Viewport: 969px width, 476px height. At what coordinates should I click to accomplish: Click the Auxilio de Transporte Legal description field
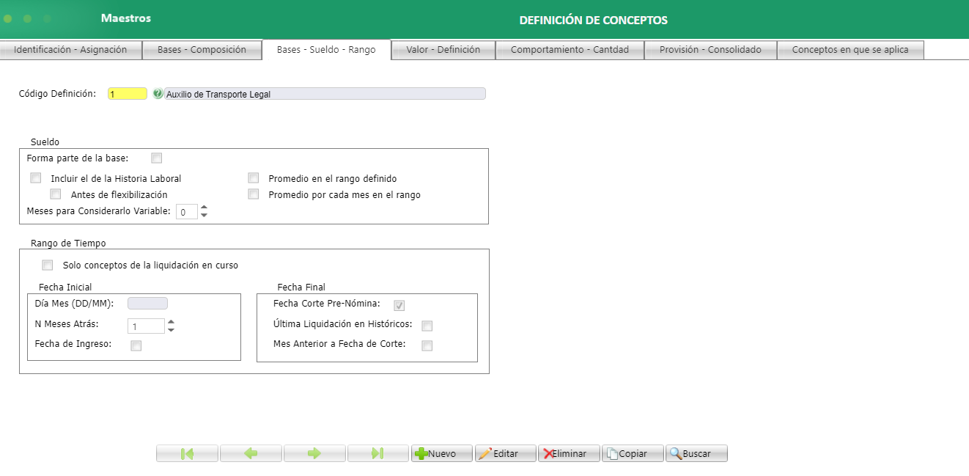[x=325, y=94]
